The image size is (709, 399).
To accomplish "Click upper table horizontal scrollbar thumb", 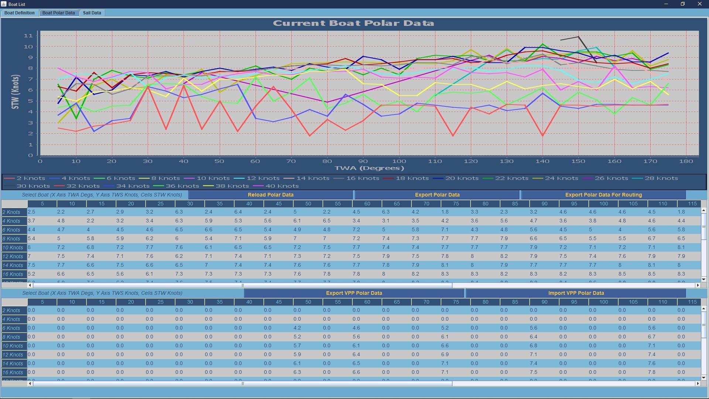I will tap(242, 285).
